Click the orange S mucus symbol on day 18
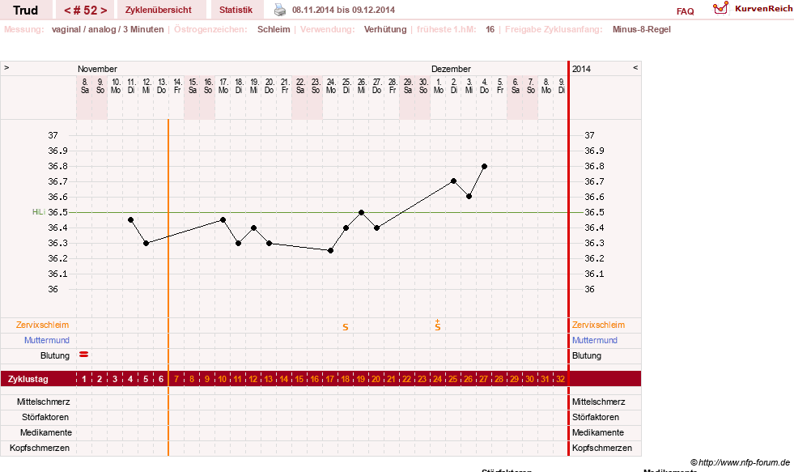This screenshot has height=472, width=794. (346, 327)
